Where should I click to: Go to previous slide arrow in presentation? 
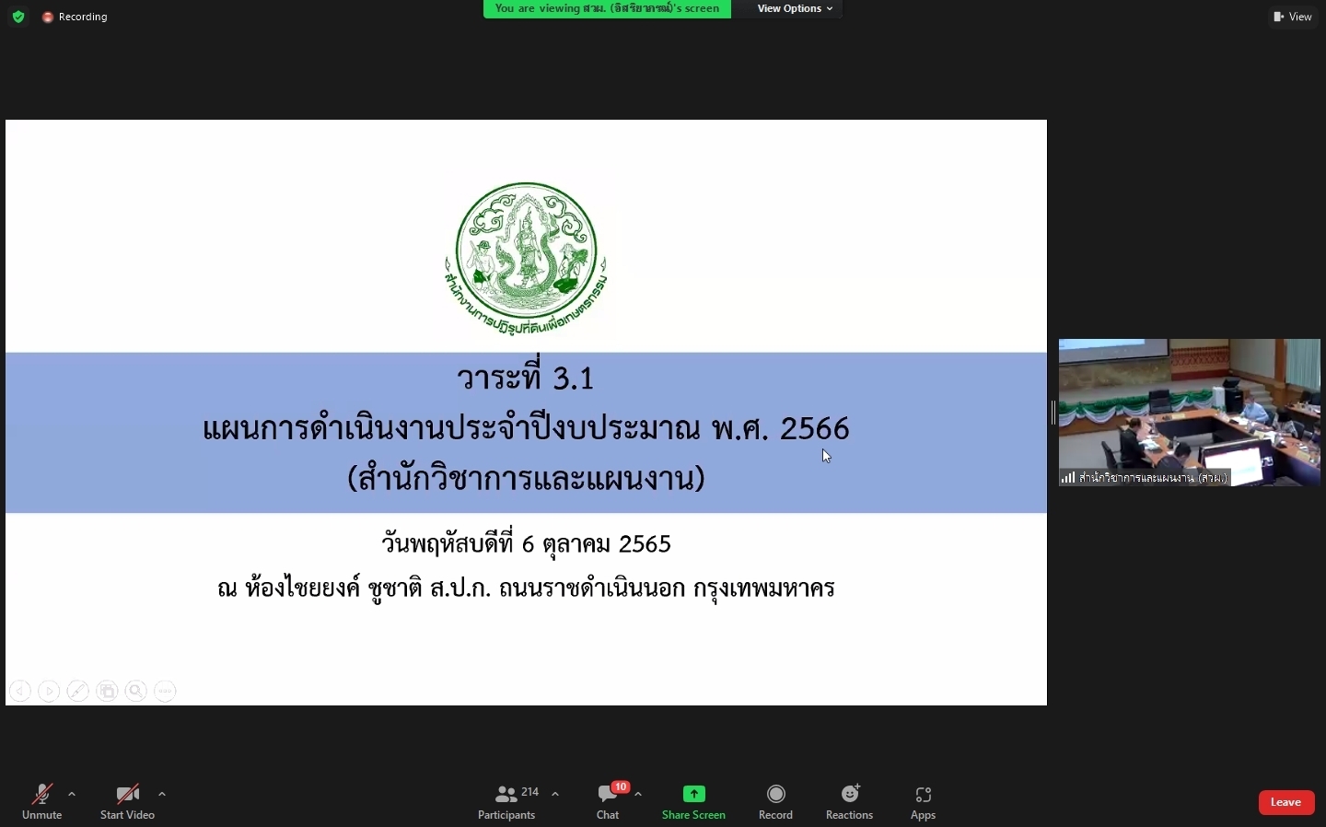click(20, 691)
